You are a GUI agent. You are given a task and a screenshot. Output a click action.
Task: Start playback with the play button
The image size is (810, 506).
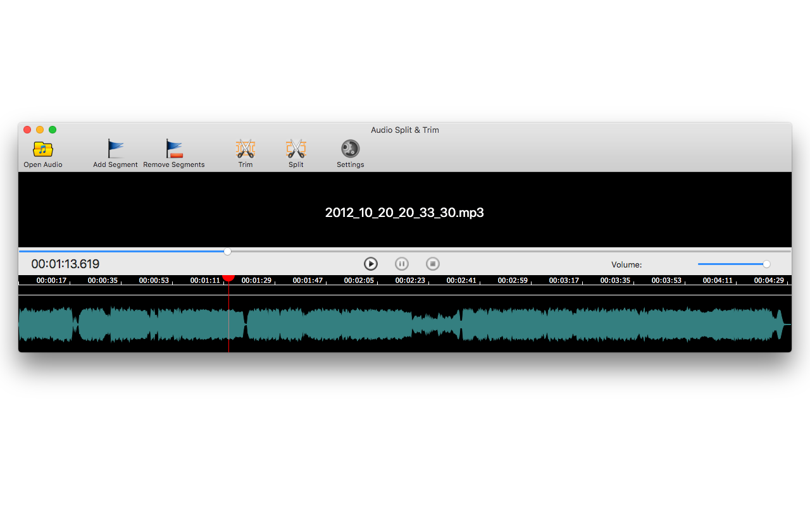371,264
